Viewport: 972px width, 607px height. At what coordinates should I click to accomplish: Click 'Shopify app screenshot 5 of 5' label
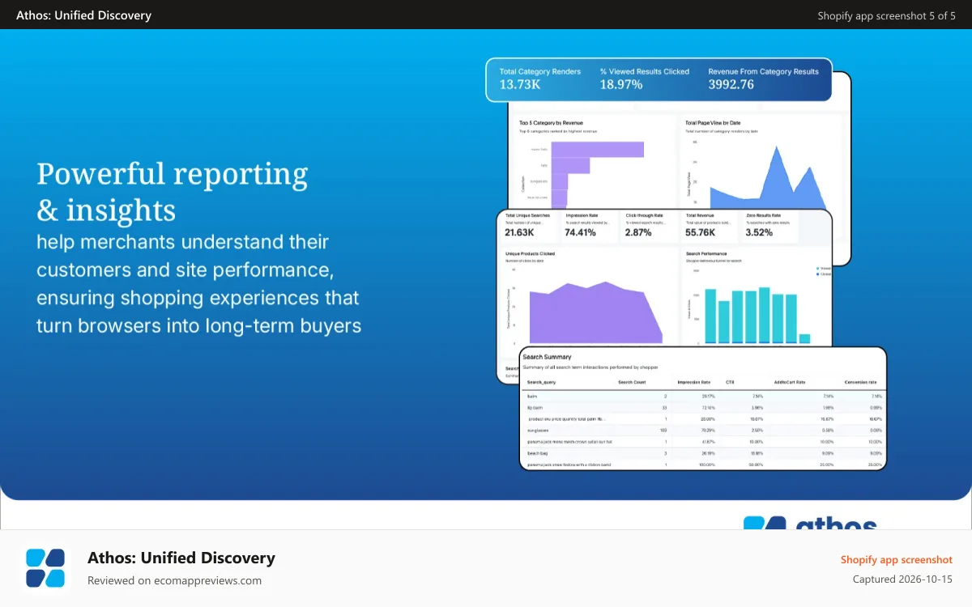click(x=886, y=15)
